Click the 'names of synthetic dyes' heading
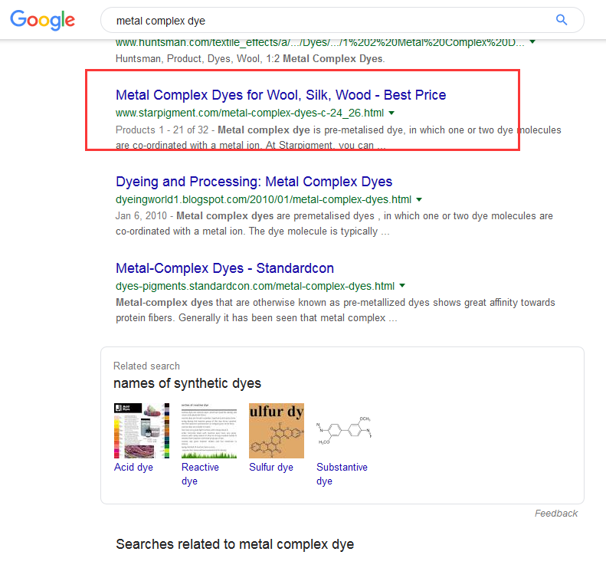The height and width of the screenshot is (568, 606). click(x=187, y=383)
